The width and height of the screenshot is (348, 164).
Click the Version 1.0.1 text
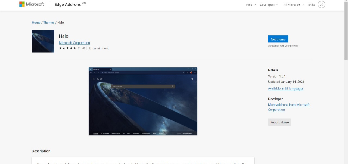point(277,76)
